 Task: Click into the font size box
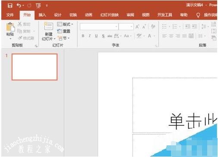pos(126,26)
